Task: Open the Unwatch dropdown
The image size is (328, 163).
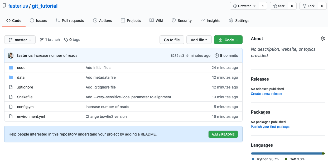Action: tap(244, 6)
